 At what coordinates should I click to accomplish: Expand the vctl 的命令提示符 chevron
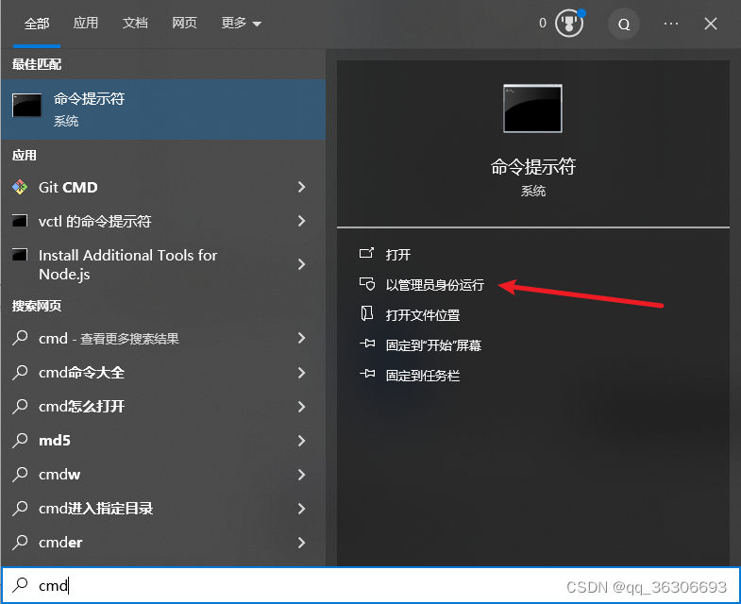(301, 221)
